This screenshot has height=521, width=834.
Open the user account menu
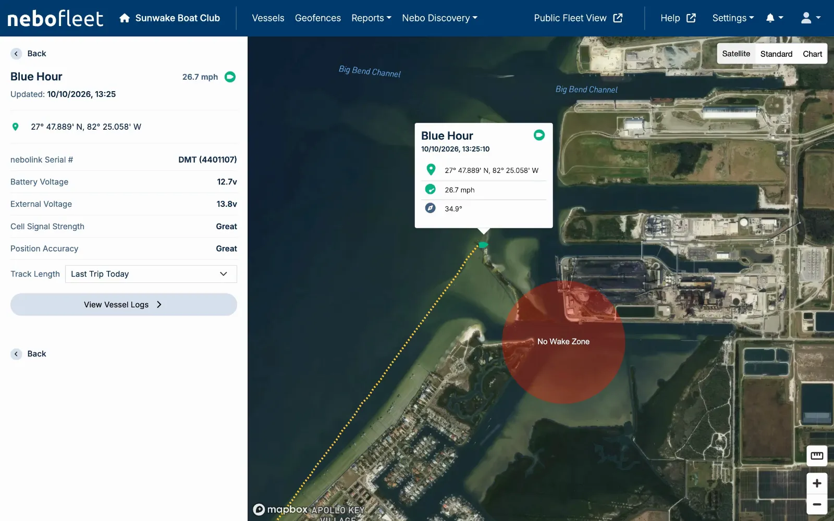pyautogui.click(x=811, y=18)
